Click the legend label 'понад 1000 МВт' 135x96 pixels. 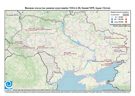(x=119, y=22)
